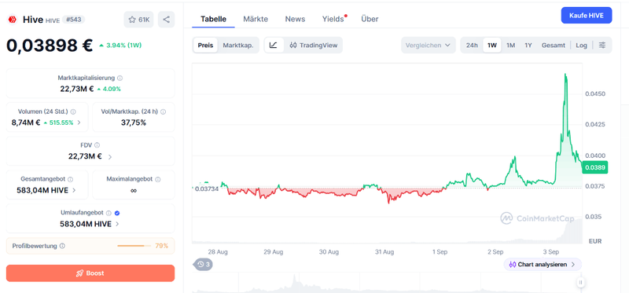Open the Vergleichen dropdown
Screen dimensions: 629x293
[x=428, y=46]
